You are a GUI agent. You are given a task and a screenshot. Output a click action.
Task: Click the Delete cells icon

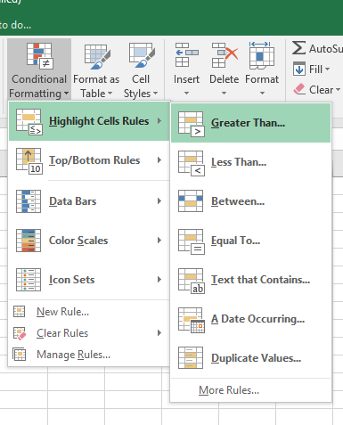[x=225, y=55]
